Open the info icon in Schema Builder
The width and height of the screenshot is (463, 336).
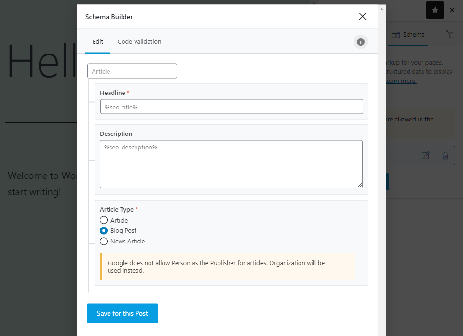click(x=361, y=42)
